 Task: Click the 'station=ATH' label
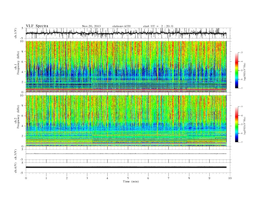pos(121,26)
